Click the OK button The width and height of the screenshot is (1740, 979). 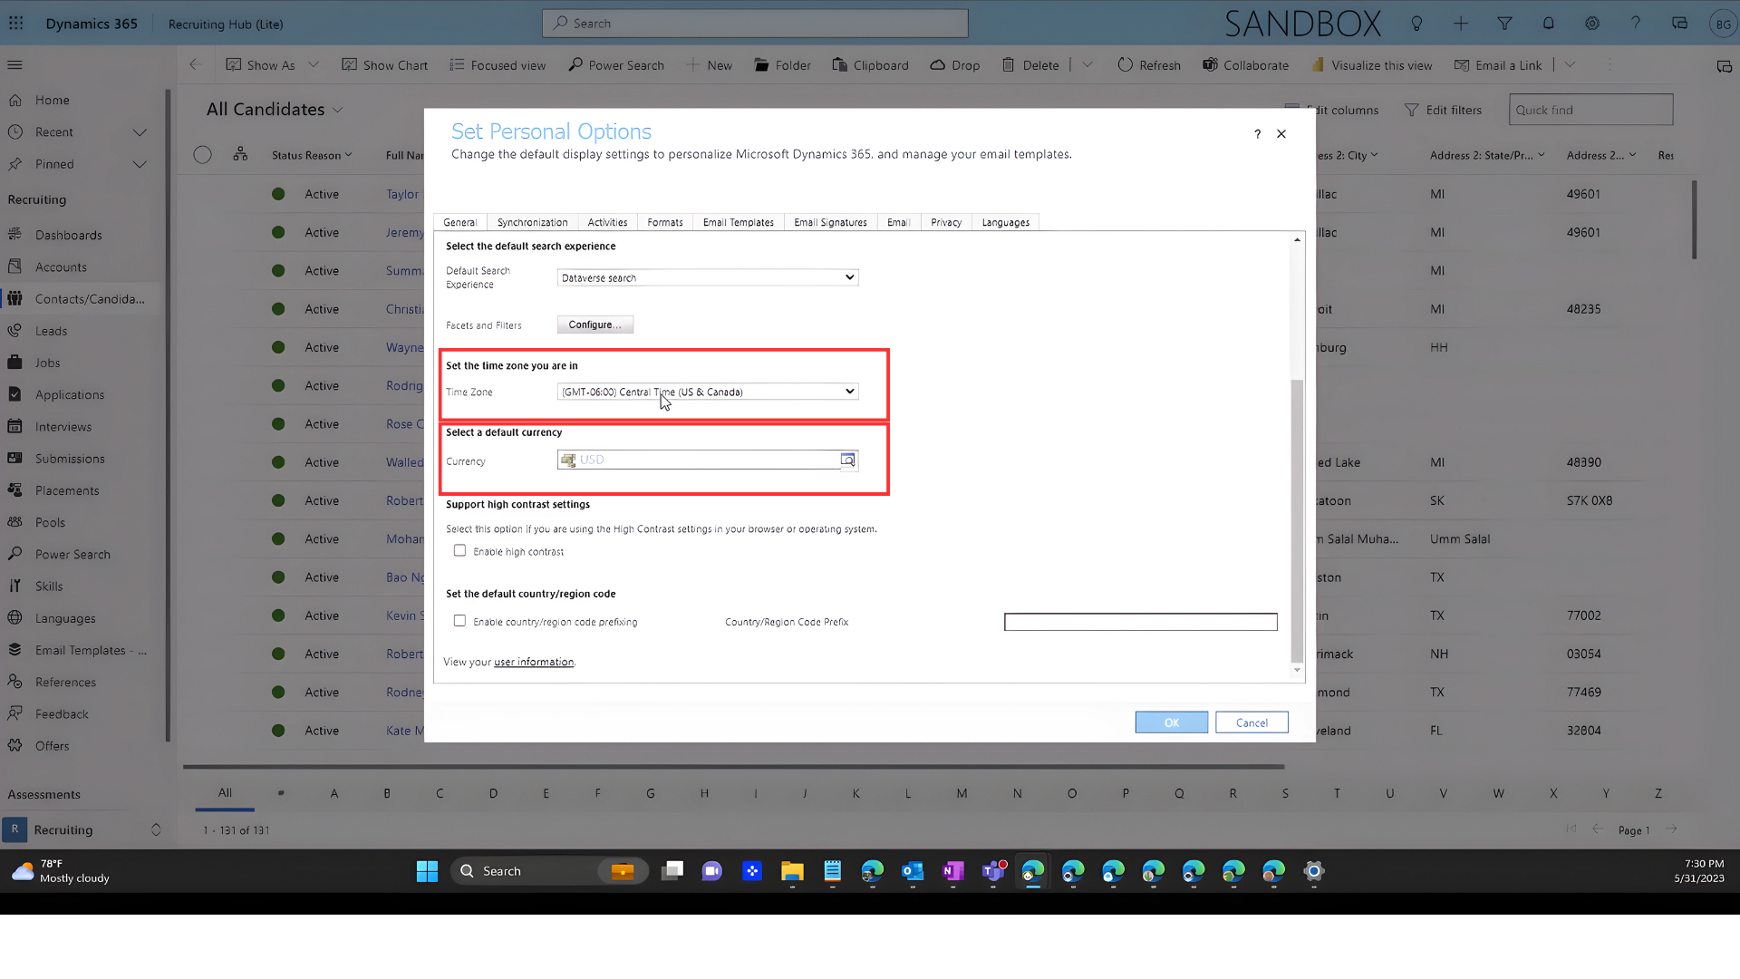click(x=1172, y=722)
